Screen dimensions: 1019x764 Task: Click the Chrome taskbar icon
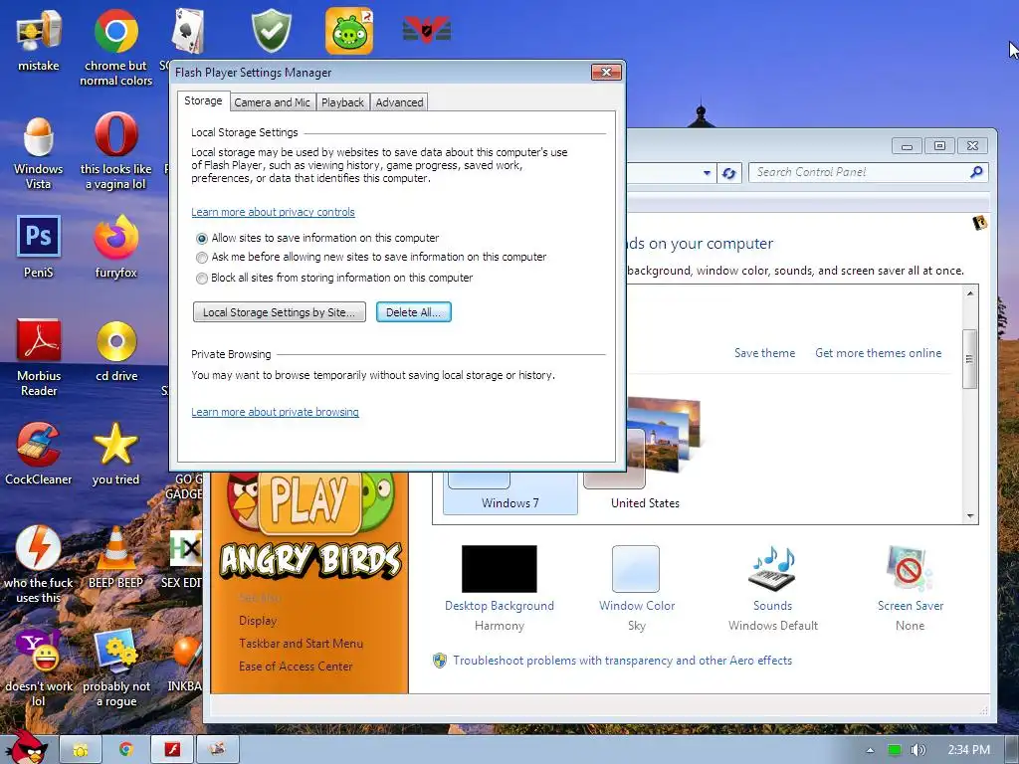[126, 750]
